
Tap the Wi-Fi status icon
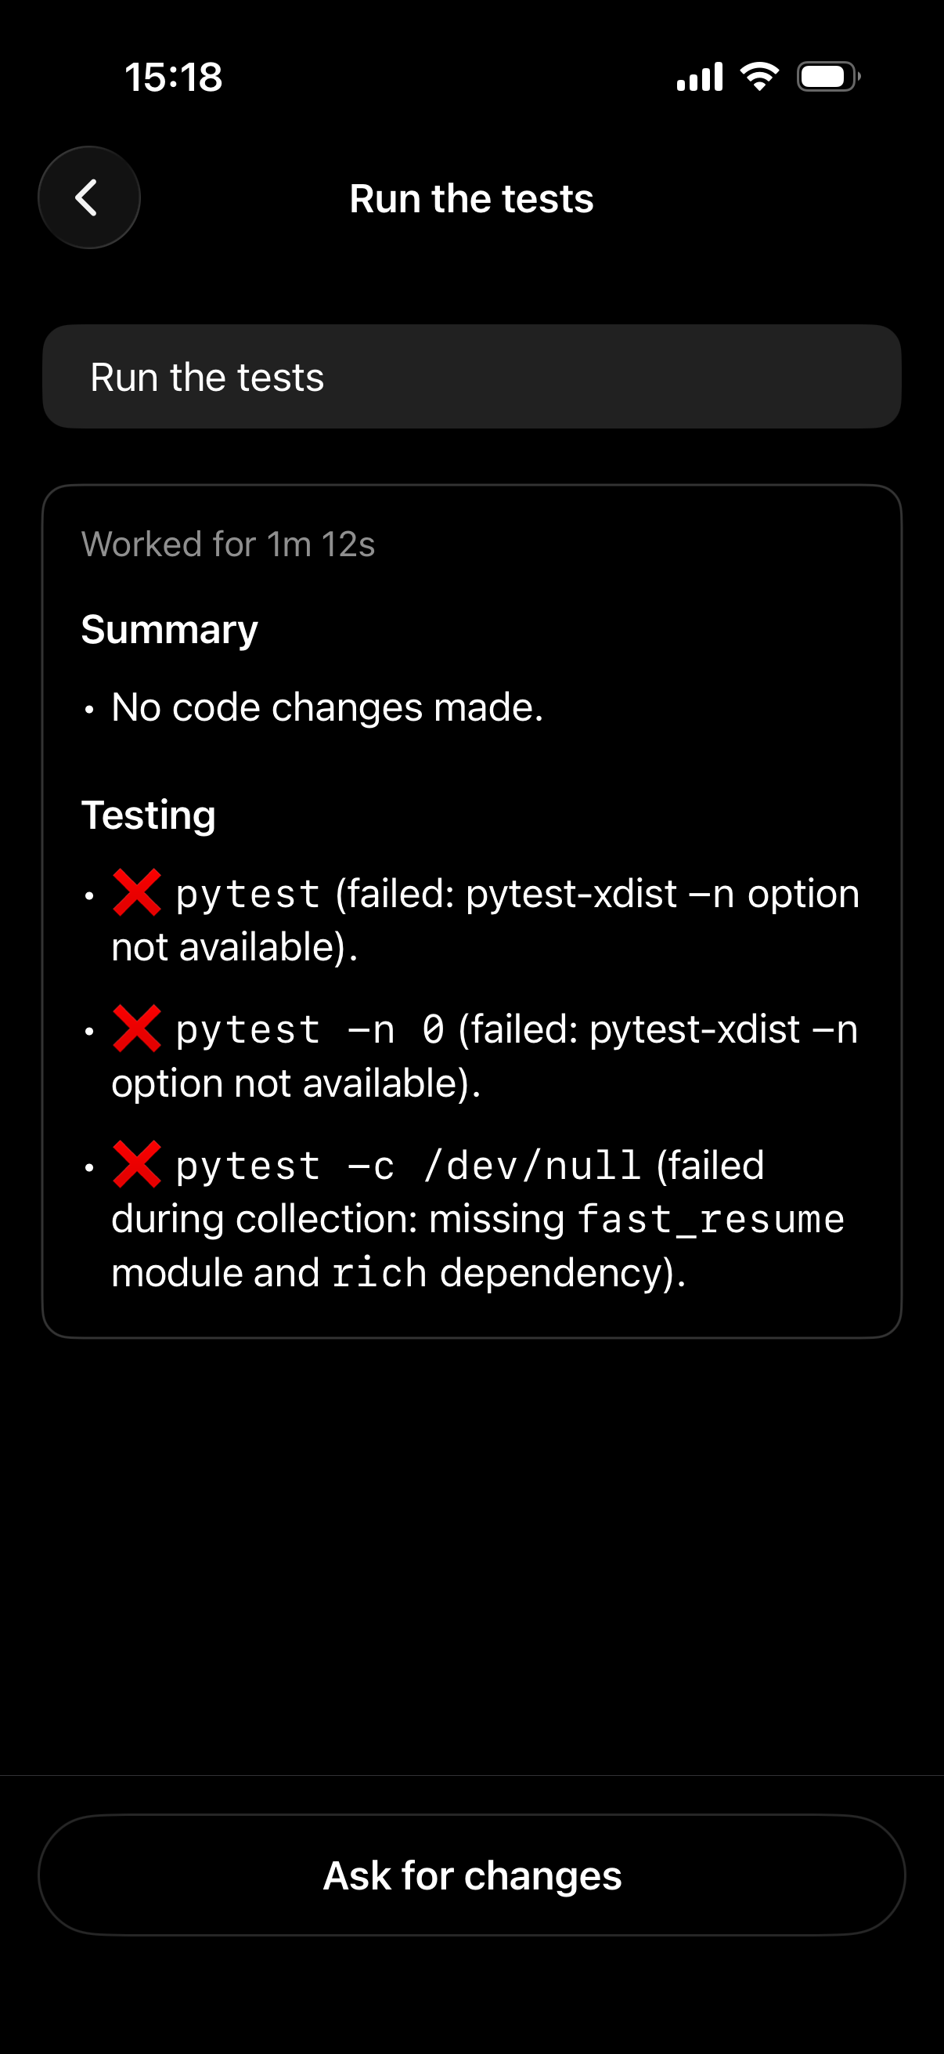click(x=759, y=77)
